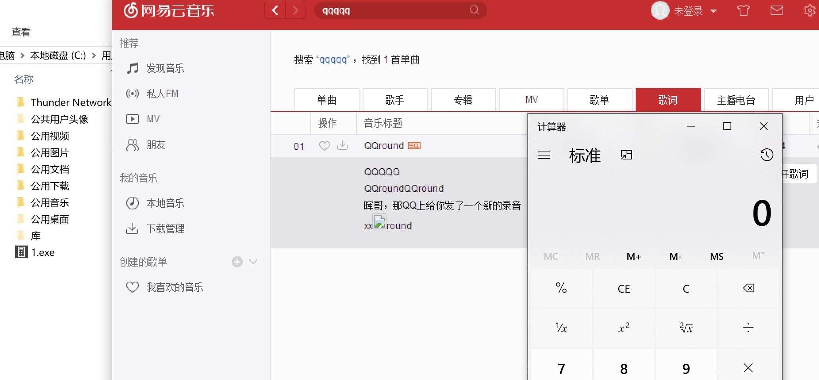Collapse the 创建的歌单 playlist section

253,262
